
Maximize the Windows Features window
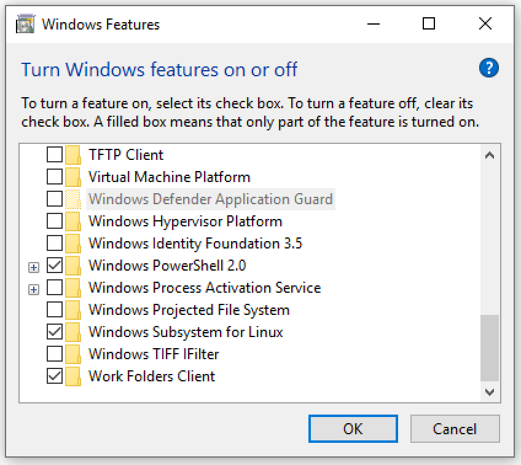pos(429,24)
